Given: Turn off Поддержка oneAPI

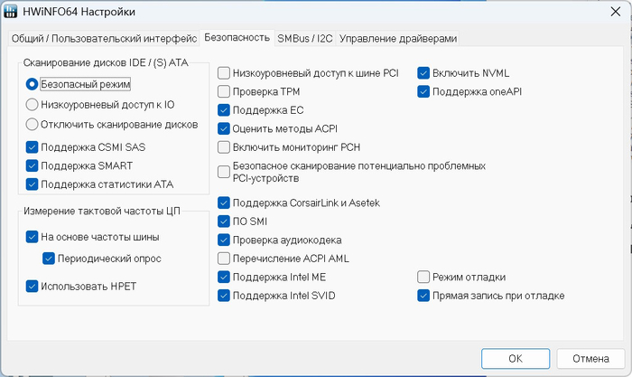Looking at the screenshot, I should tap(423, 91).
